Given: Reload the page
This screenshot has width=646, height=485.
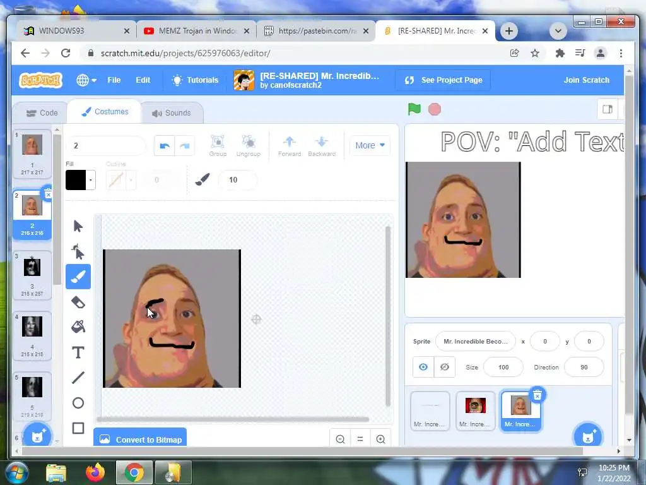Looking at the screenshot, I should (66, 53).
